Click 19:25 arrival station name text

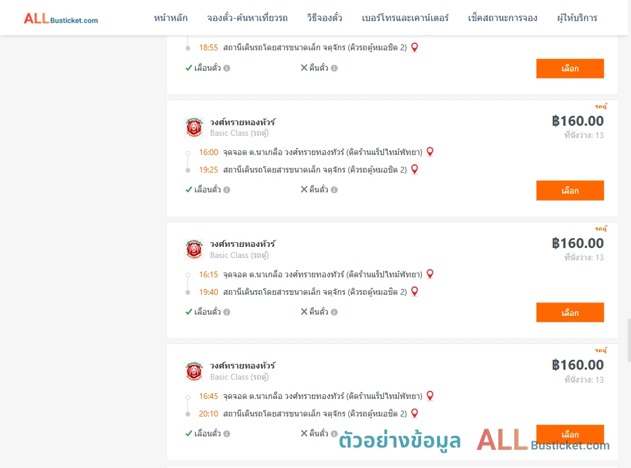[x=315, y=170]
